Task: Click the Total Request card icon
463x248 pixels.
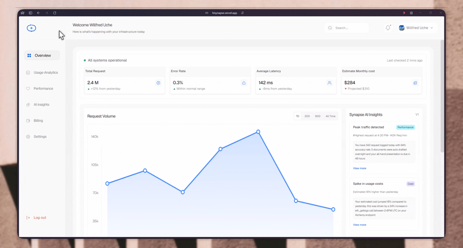Action: [158, 83]
